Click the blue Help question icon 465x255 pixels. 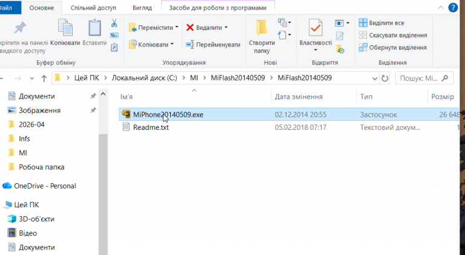453,8
